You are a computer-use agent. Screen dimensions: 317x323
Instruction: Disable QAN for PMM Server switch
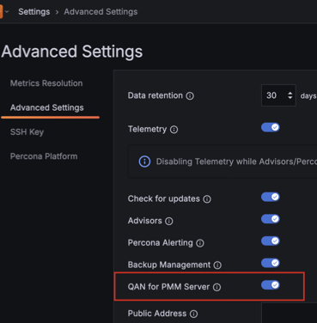(x=271, y=284)
